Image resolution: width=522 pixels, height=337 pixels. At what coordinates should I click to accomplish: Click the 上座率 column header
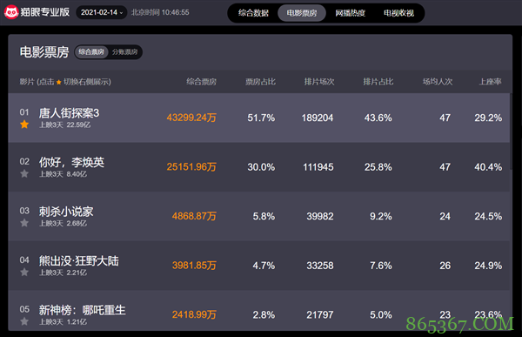tap(490, 82)
